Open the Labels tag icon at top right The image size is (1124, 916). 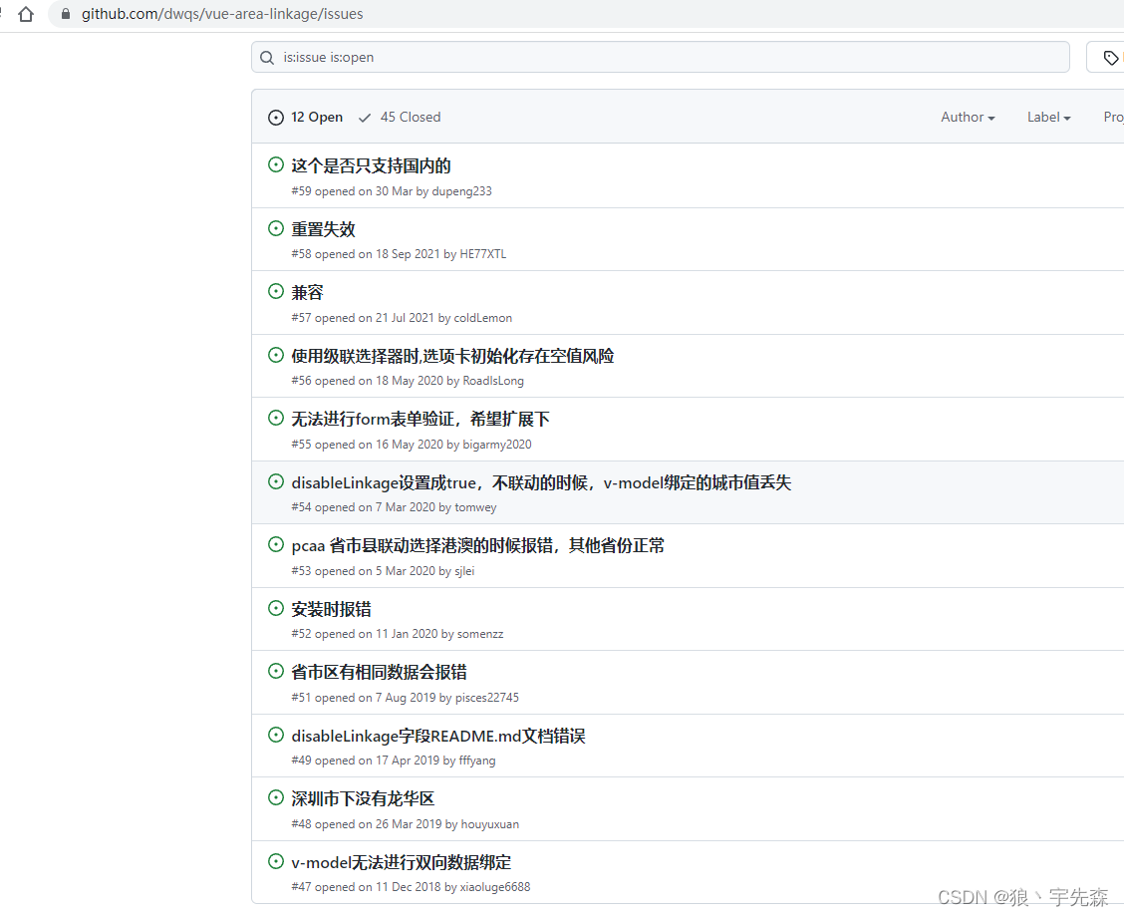[1109, 57]
